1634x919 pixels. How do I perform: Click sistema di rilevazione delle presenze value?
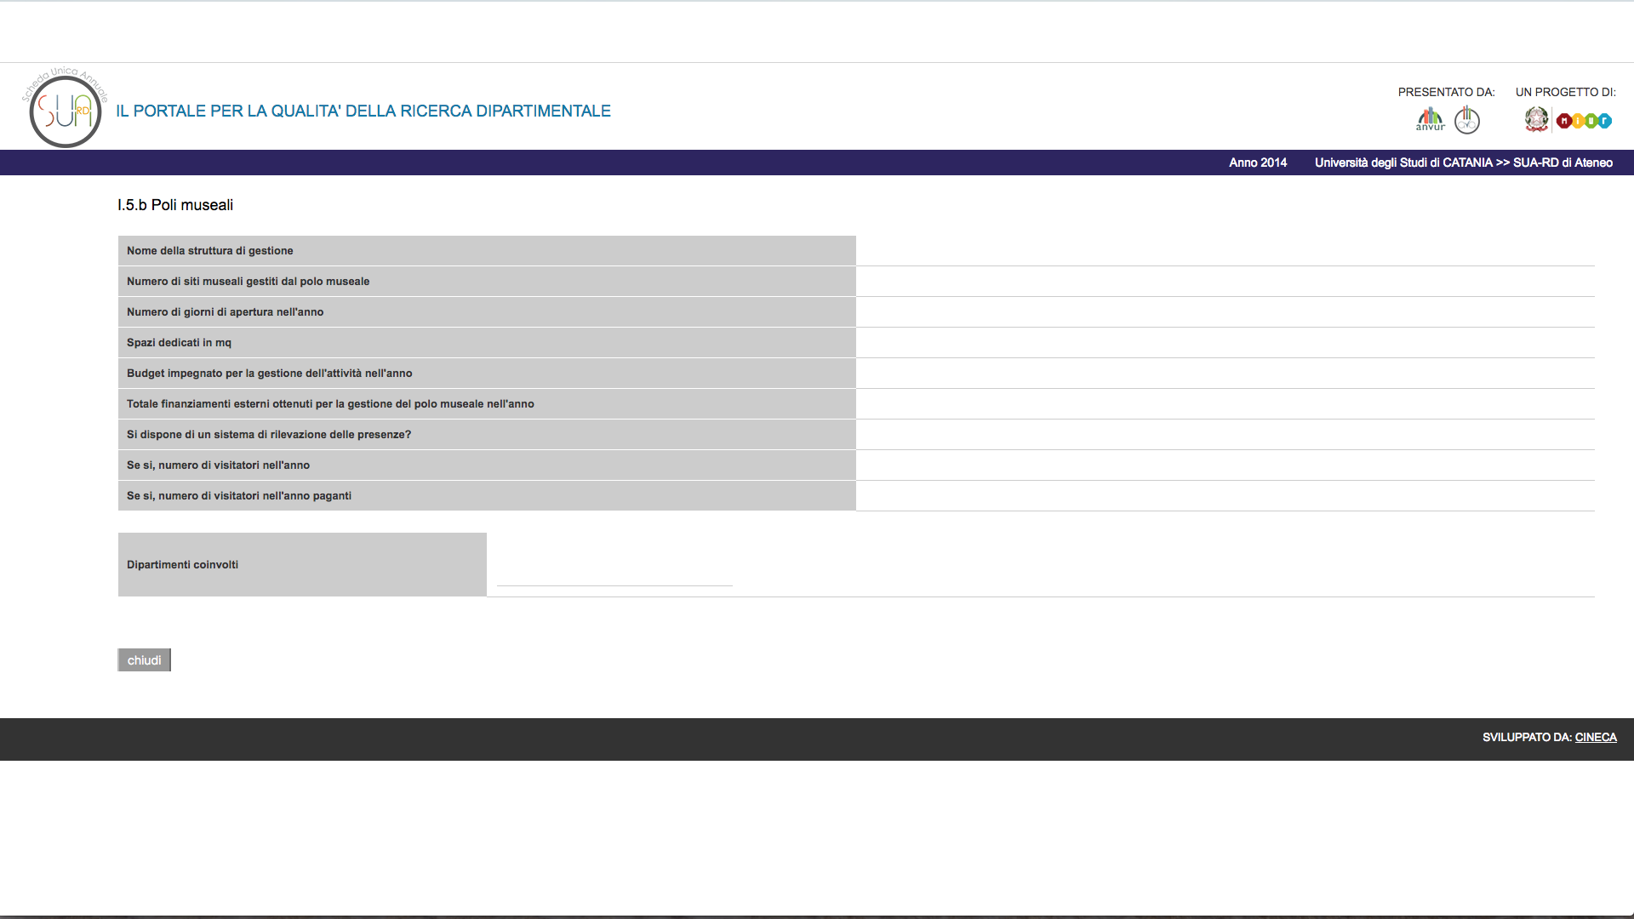pyautogui.click(x=1225, y=435)
